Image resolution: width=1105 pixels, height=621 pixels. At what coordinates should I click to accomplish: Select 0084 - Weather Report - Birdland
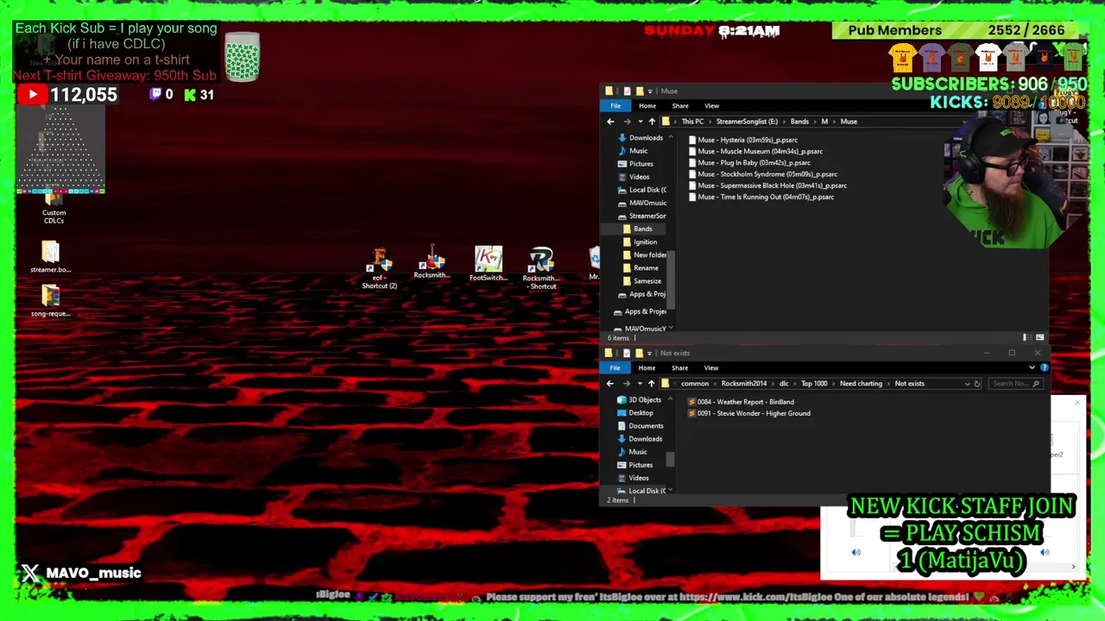(741, 402)
